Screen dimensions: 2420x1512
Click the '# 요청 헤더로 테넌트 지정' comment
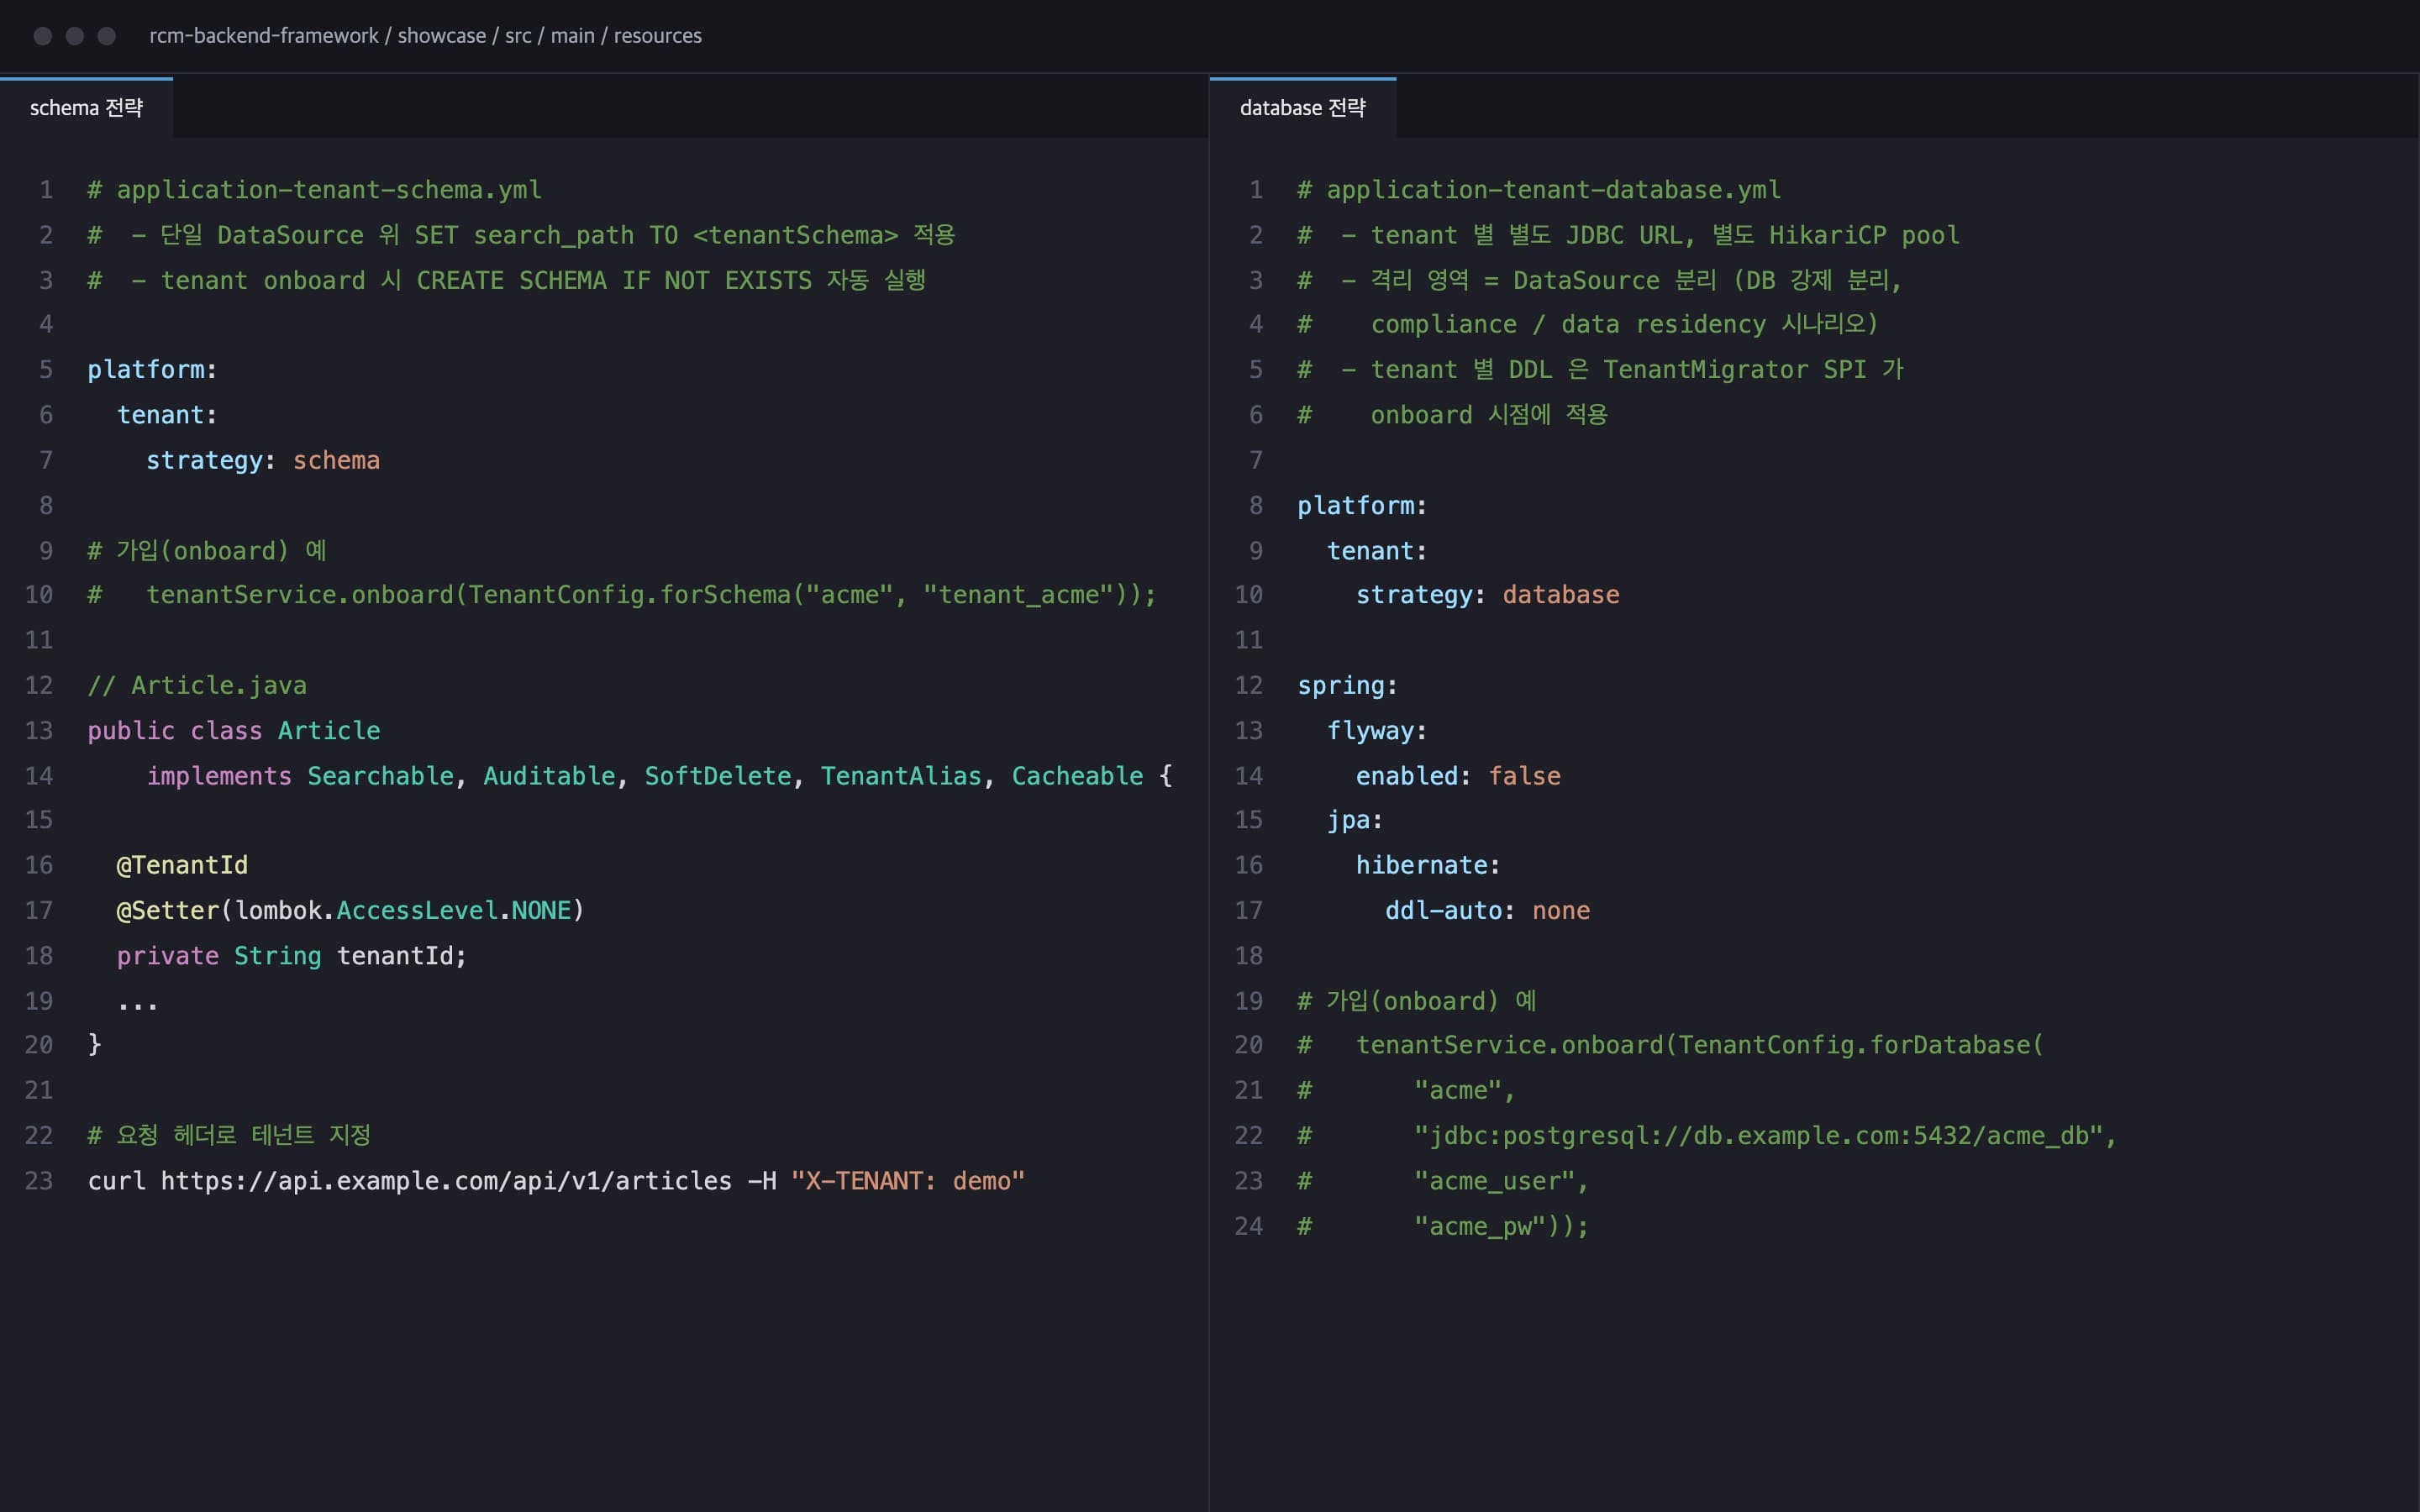tap(229, 1135)
